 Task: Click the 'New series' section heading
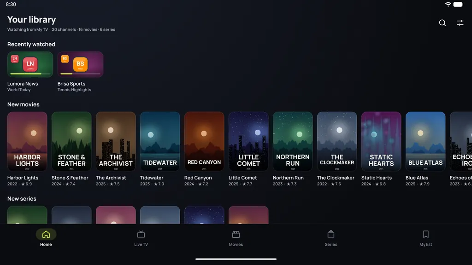[x=22, y=199]
